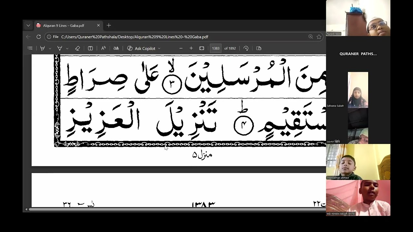
Task: Rotate the PDF page
Action: pos(246,48)
